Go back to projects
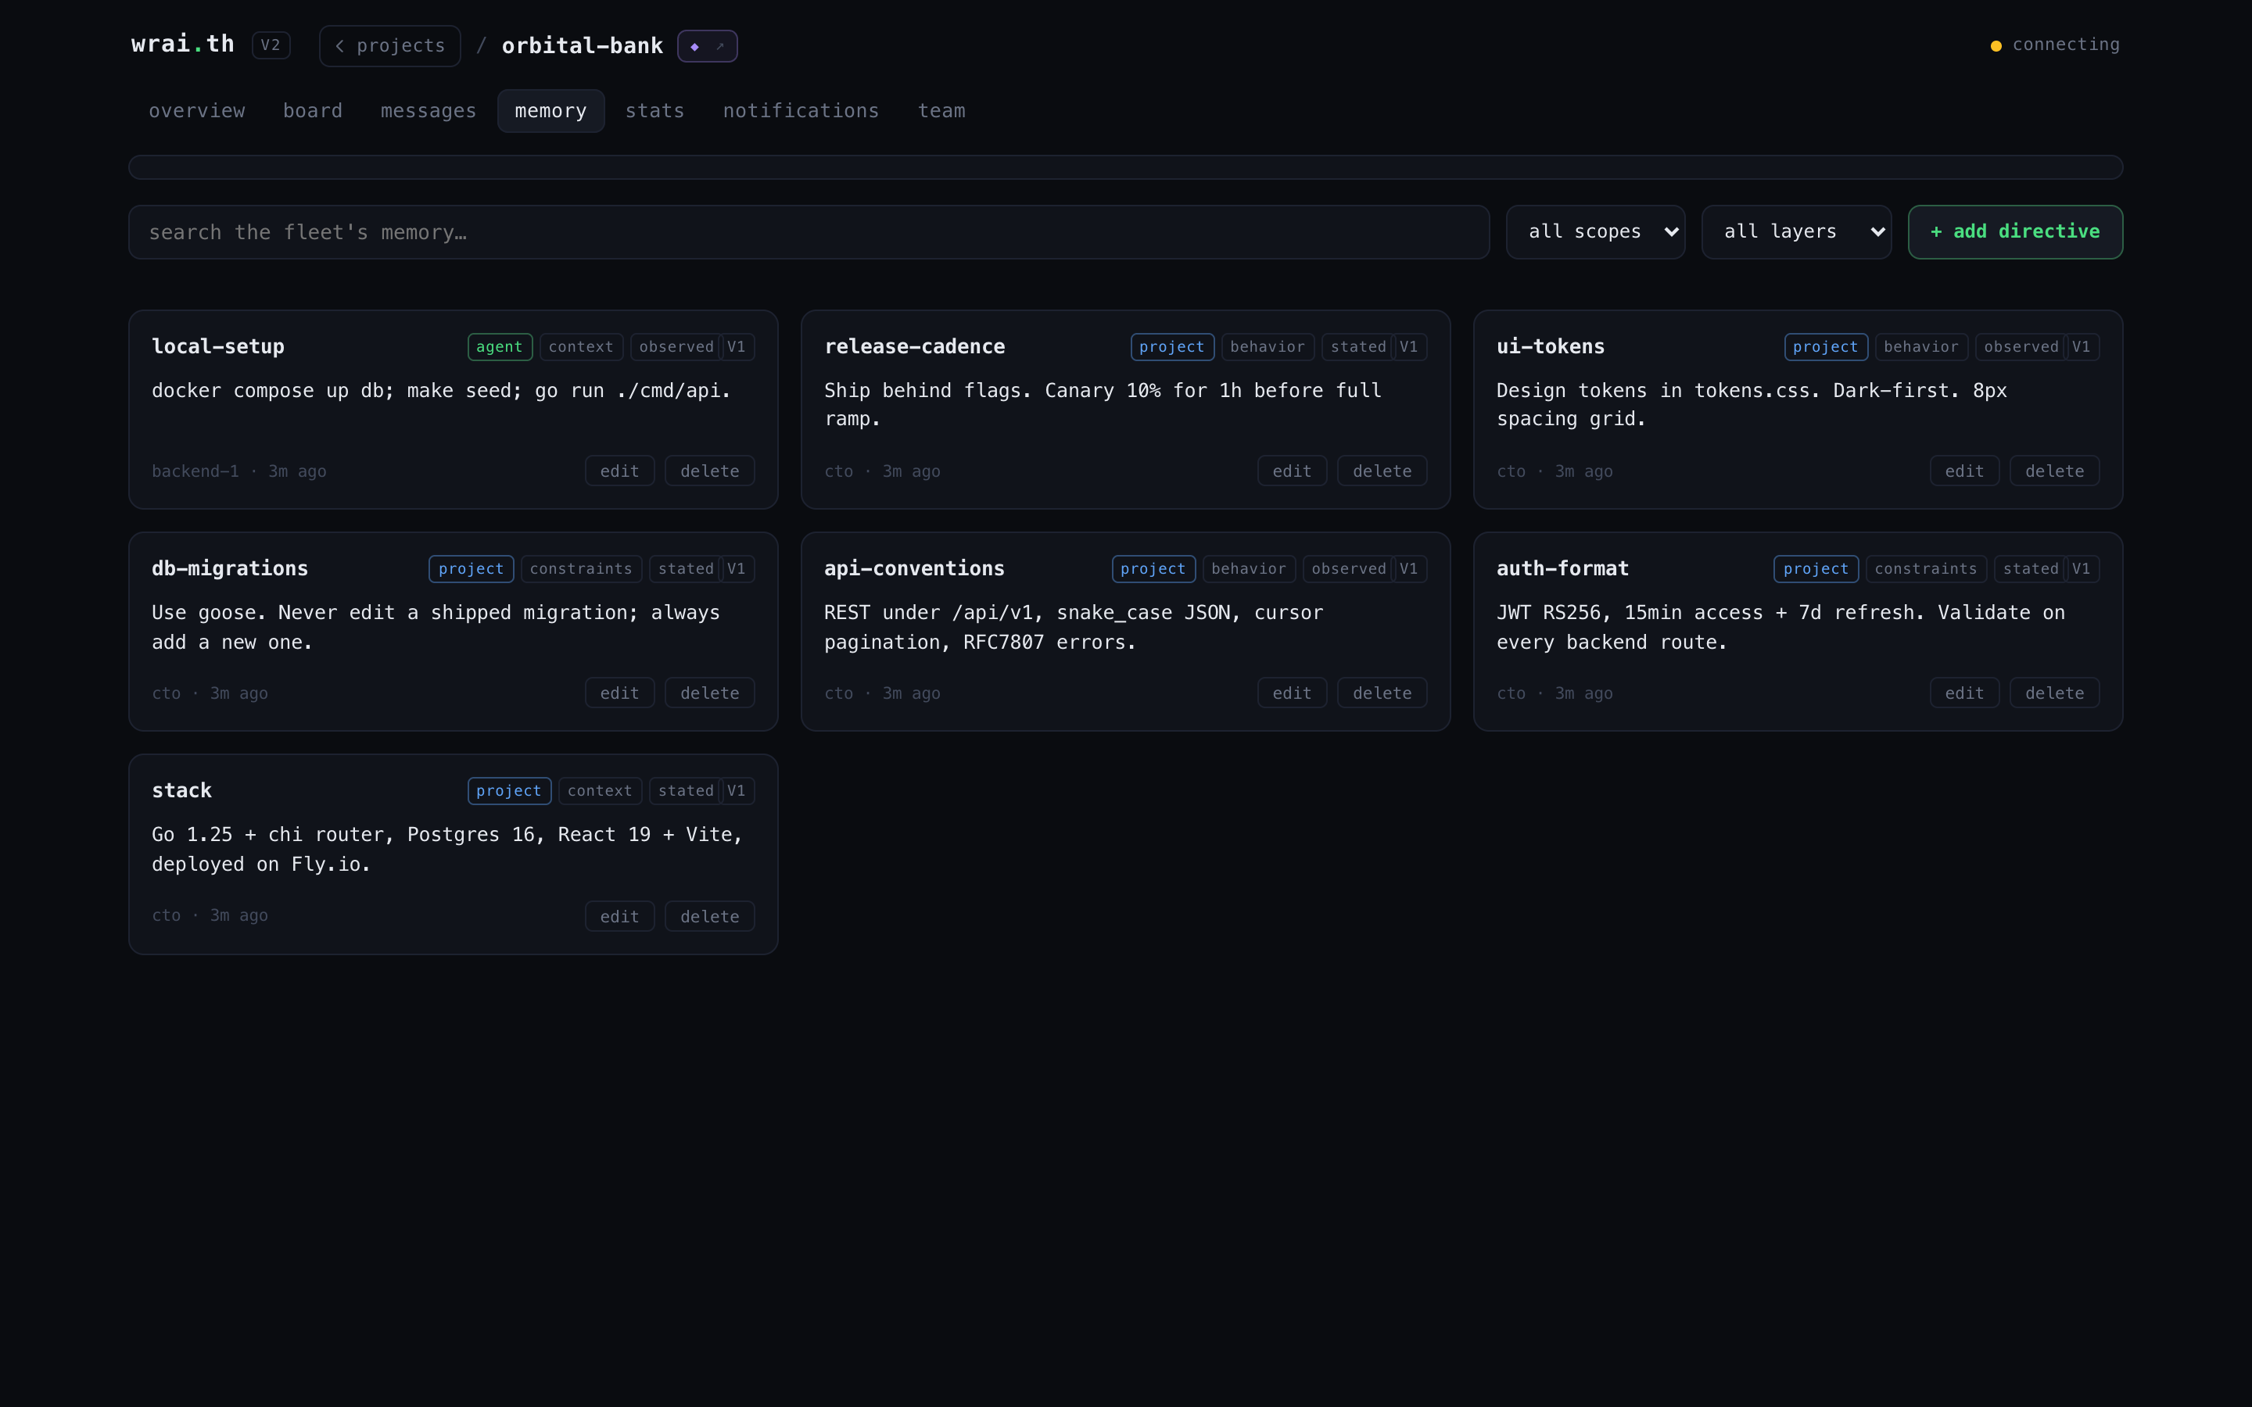The image size is (2252, 1407). click(x=390, y=45)
